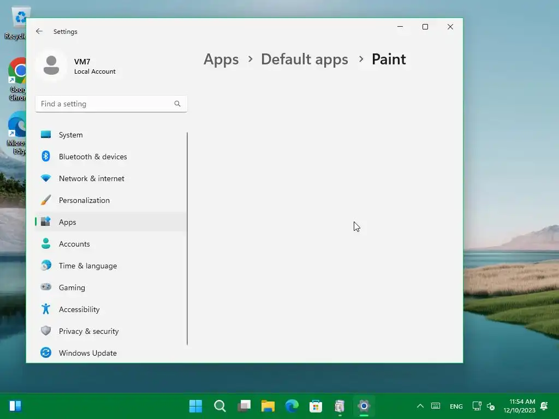559x419 pixels.
Task: Open the clock and date 11:54 AM
Action: point(519,406)
